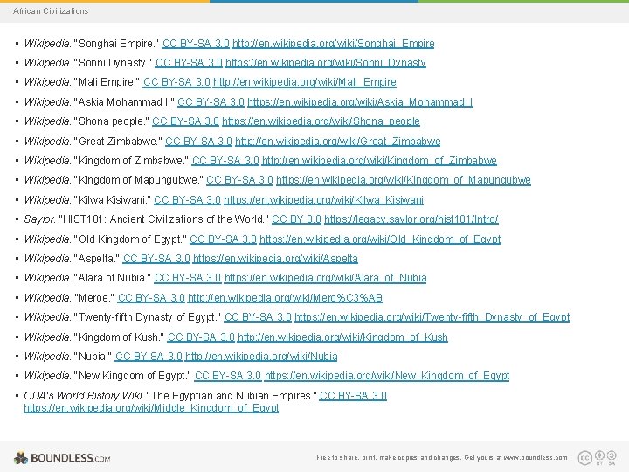Follow the Aspelta Wikipedia link

pyautogui.click(x=275, y=259)
